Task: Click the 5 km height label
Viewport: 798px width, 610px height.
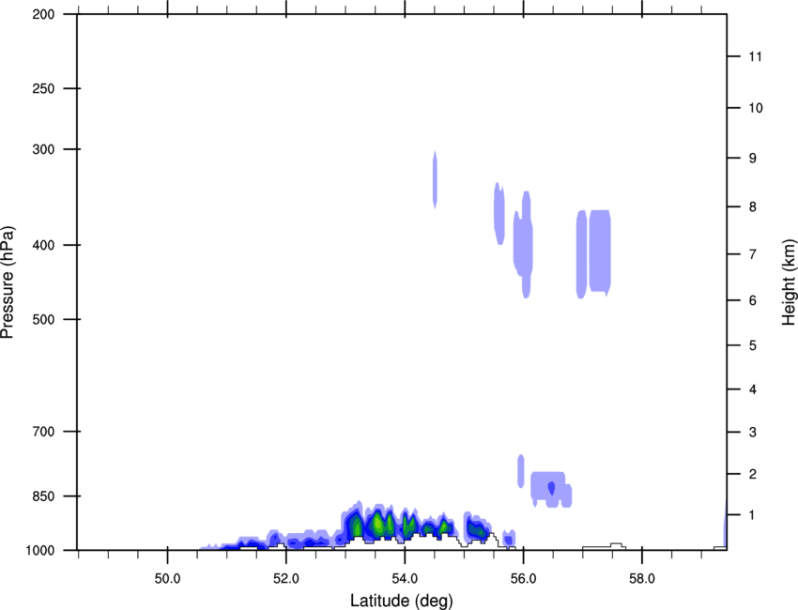Action: pyautogui.click(x=753, y=345)
